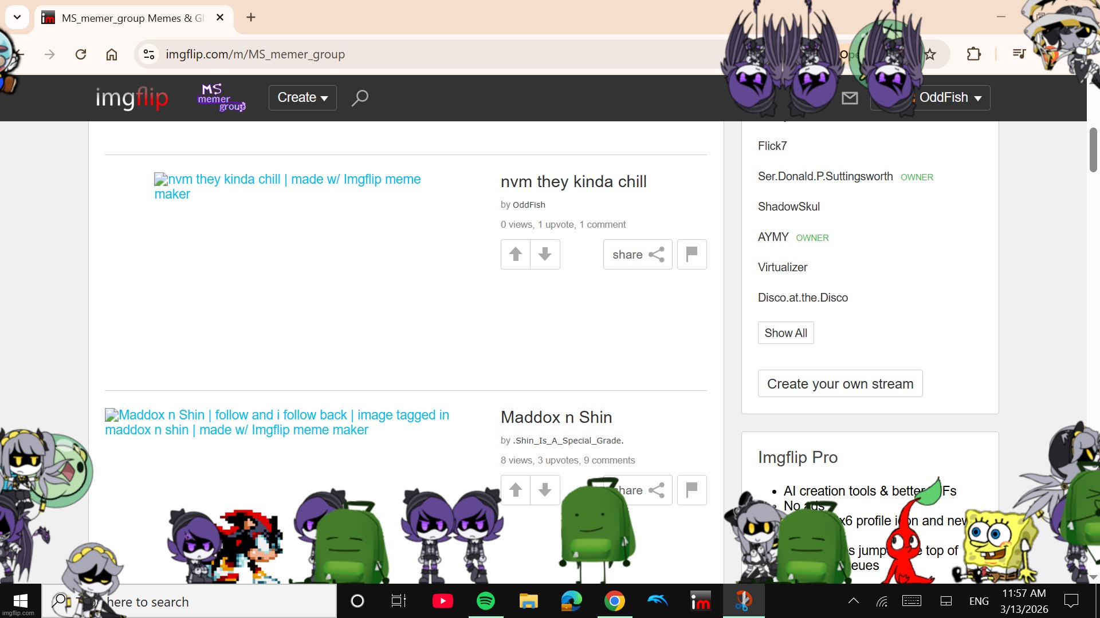Open imgflip search magnifier icon

360,98
